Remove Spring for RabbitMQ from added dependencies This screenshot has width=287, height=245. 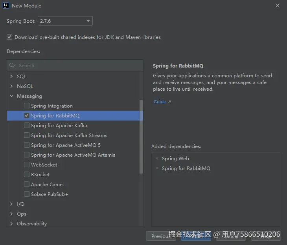point(157,168)
